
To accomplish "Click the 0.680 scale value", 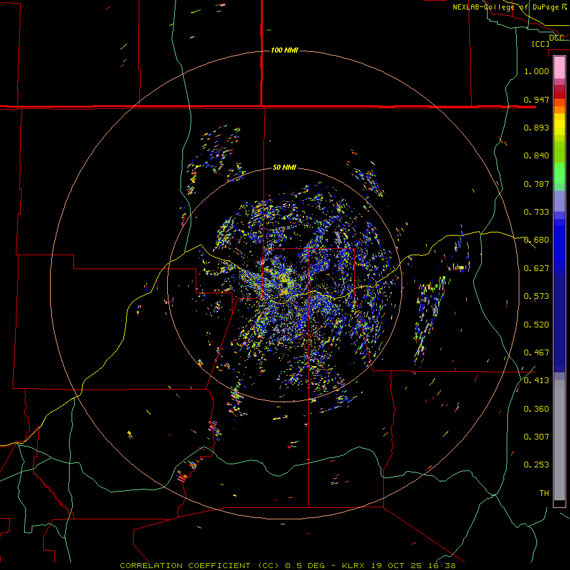I will tap(536, 239).
